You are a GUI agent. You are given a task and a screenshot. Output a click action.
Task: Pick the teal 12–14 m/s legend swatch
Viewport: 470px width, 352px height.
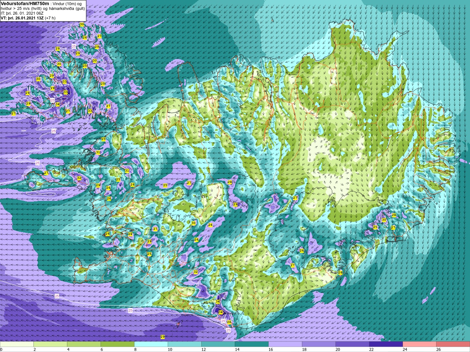pos(218,344)
